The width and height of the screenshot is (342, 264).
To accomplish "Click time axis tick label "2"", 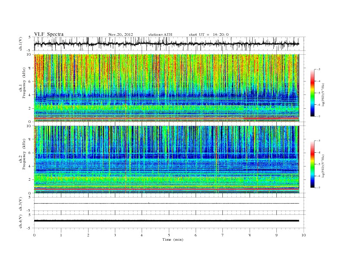I will 88,235.
